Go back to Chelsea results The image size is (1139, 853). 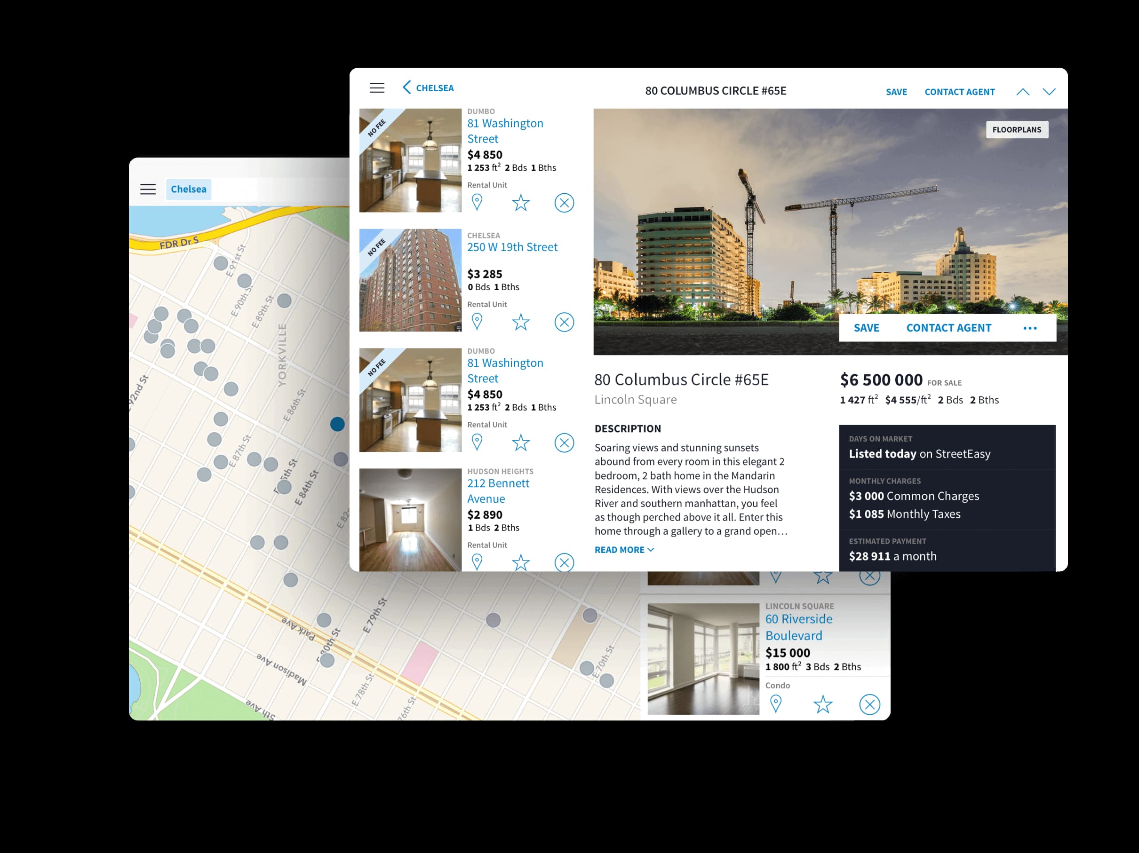pyautogui.click(x=429, y=88)
